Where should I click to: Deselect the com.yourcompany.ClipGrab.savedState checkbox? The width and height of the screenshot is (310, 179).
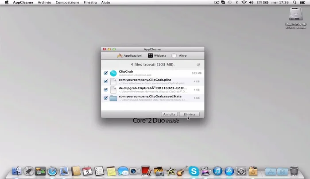coord(105,98)
